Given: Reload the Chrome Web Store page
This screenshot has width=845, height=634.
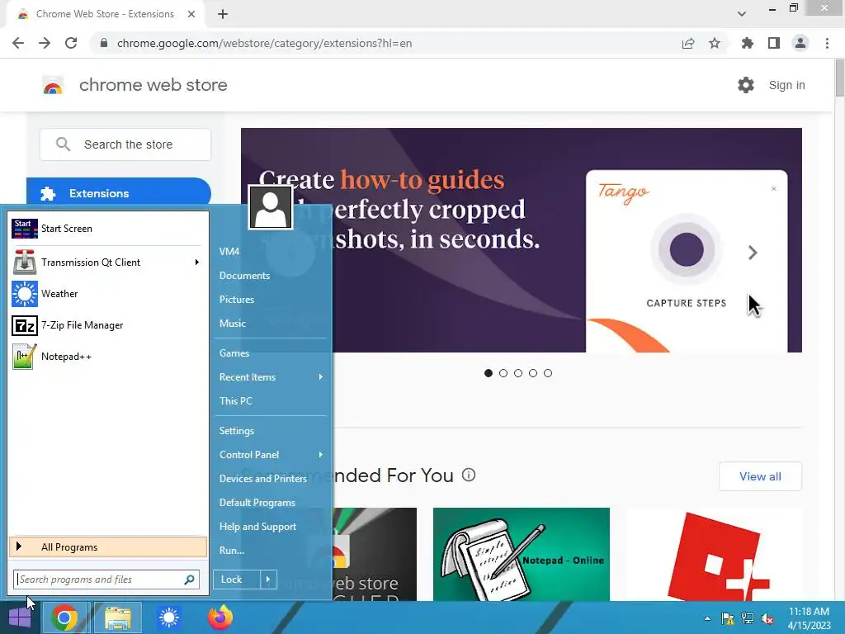Looking at the screenshot, I should [x=71, y=43].
